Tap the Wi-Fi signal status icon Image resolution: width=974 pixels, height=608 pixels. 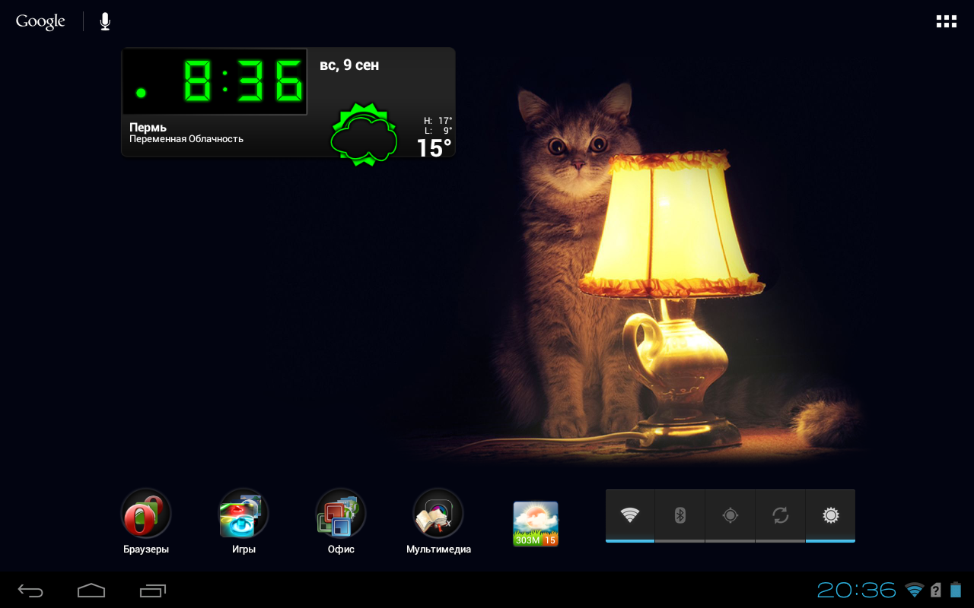pyautogui.click(x=915, y=590)
